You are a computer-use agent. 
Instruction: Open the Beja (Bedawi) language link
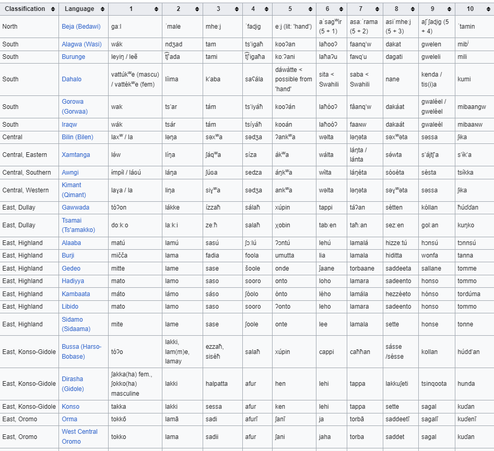pyautogui.click(x=81, y=27)
